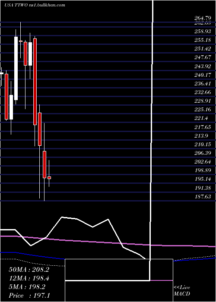This screenshot has width=216, height=302.
Task: Click the 187.63 price label
Action: (x=202, y=196)
